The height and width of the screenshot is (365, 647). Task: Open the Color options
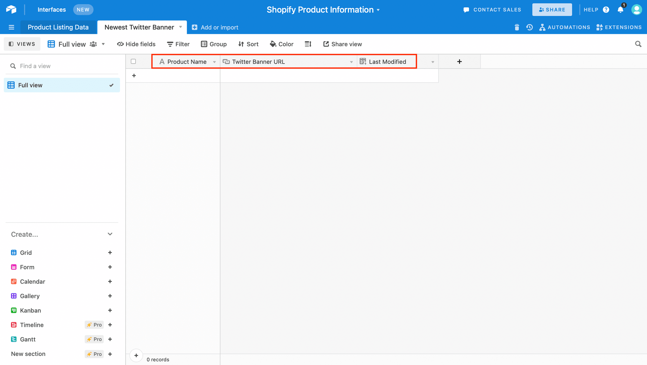(x=281, y=44)
